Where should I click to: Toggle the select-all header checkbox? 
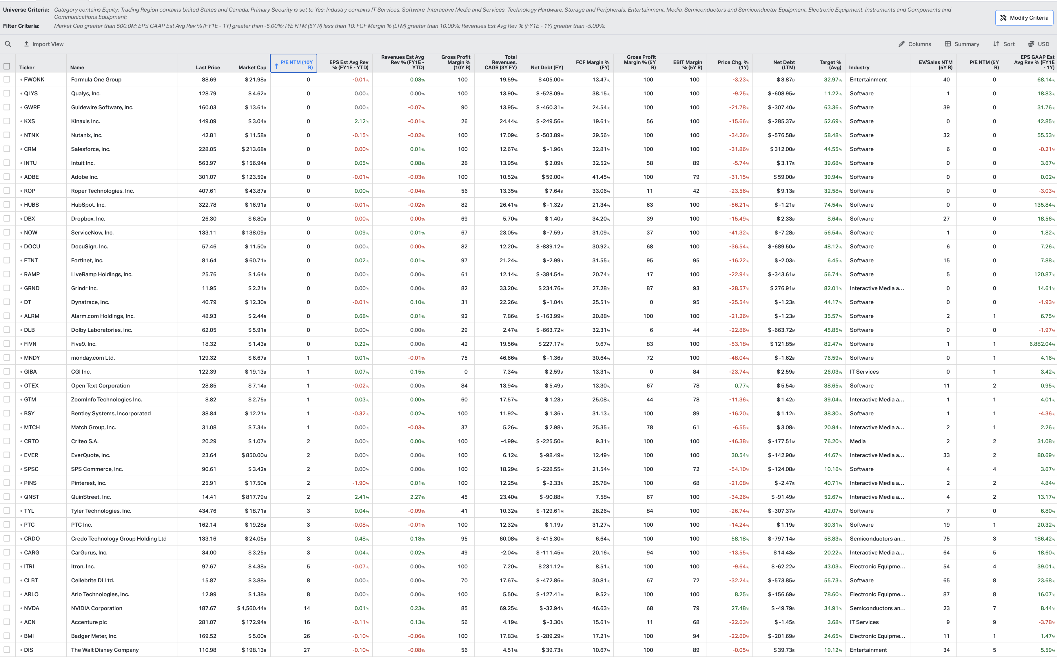[x=7, y=66]
